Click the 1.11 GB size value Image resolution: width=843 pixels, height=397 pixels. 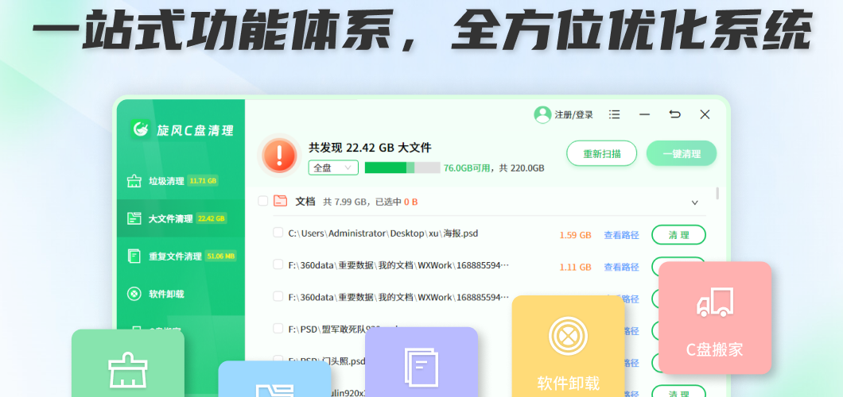tap(575, 267)
